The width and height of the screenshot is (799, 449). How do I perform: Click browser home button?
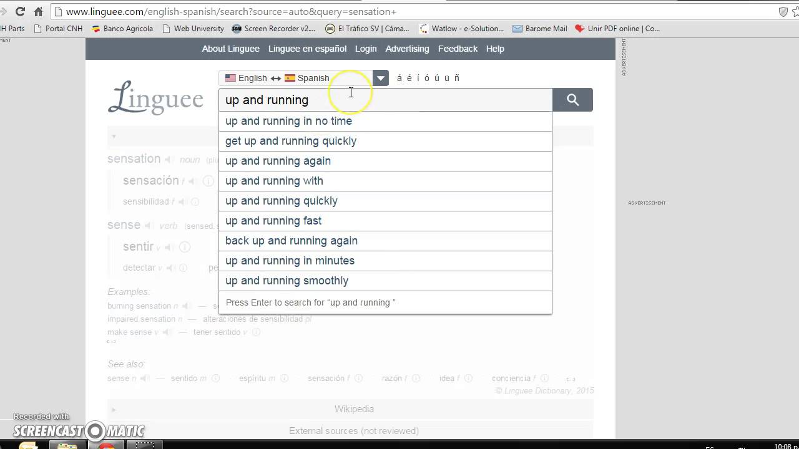[38, 11]
